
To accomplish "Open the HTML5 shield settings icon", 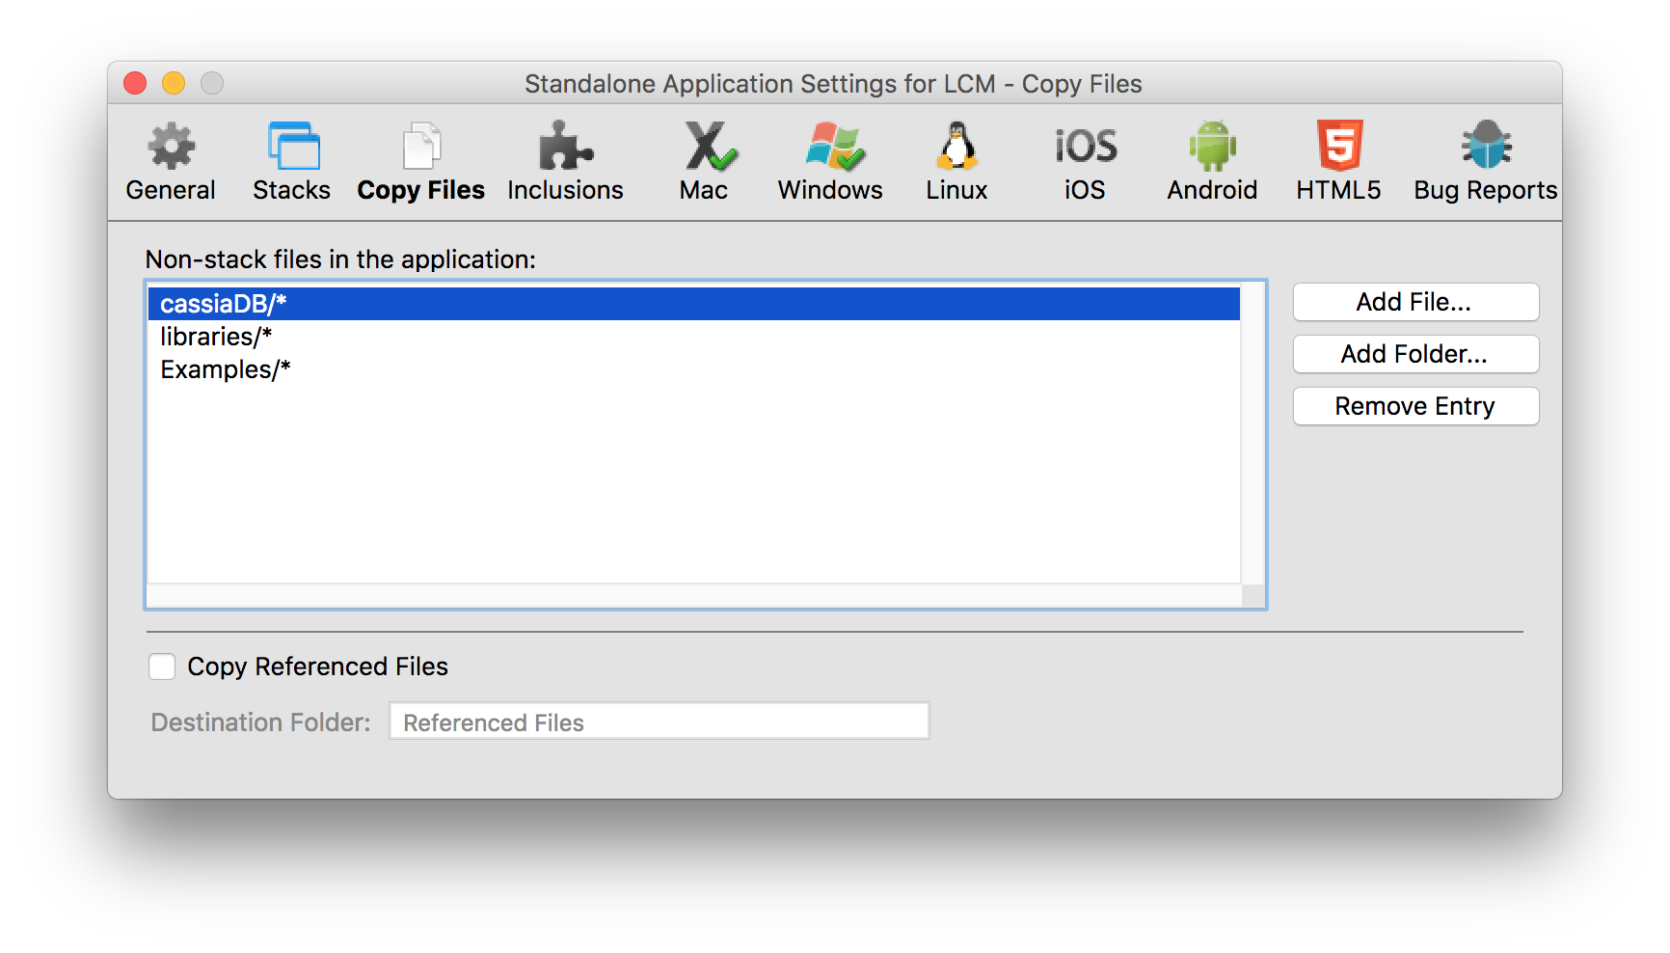I will pyautogui.click(x=1340, y=148).
